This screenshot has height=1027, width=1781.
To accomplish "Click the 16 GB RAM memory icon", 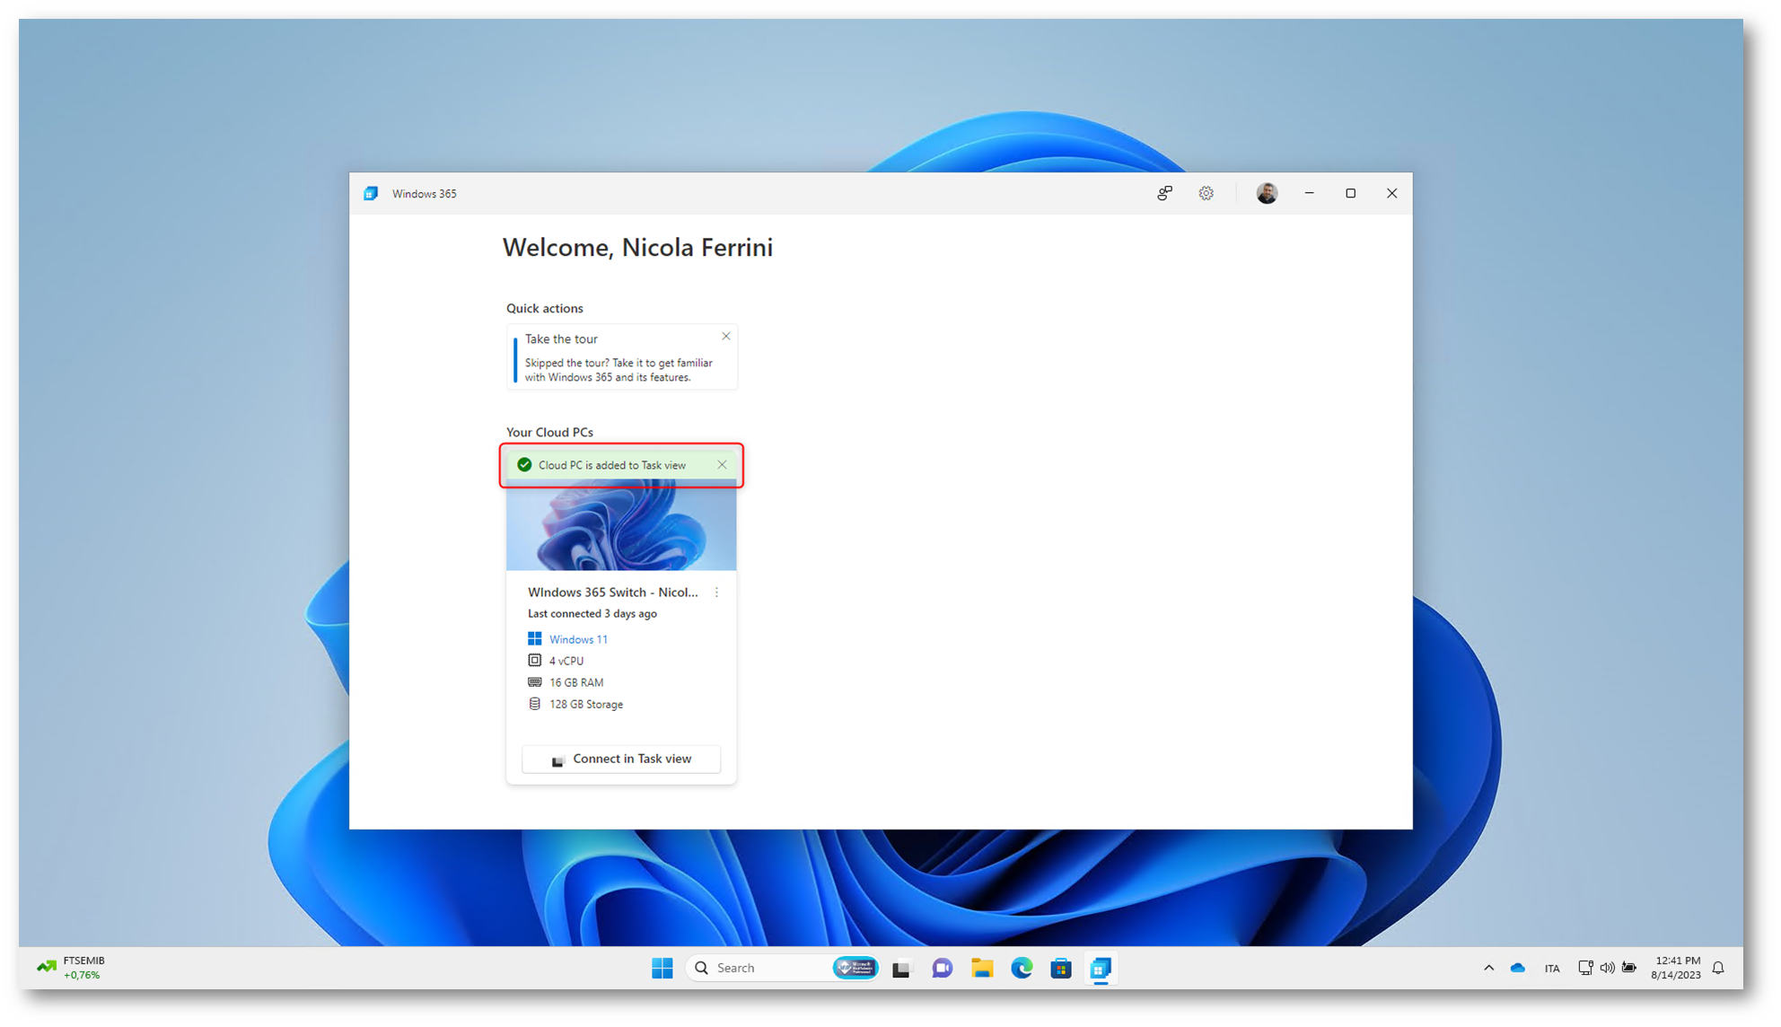I will [535, 682].
